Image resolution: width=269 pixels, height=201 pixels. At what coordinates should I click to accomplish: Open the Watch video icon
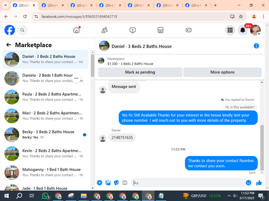coord(132,30)
